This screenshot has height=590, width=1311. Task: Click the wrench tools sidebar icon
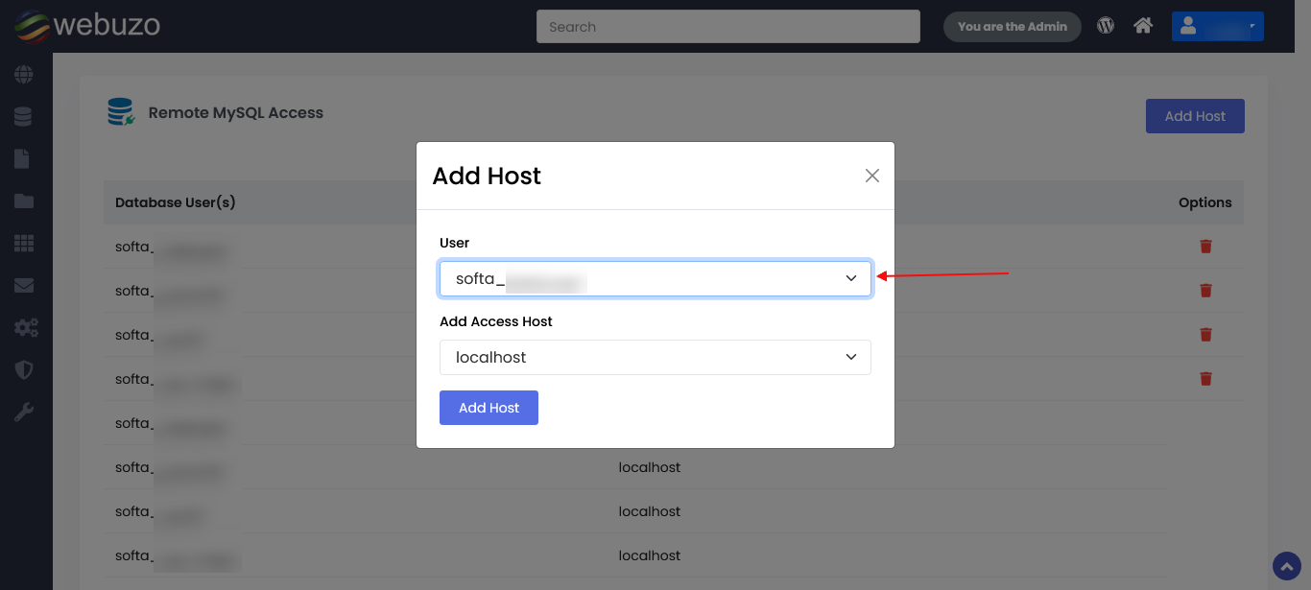(x=23, y=413)
